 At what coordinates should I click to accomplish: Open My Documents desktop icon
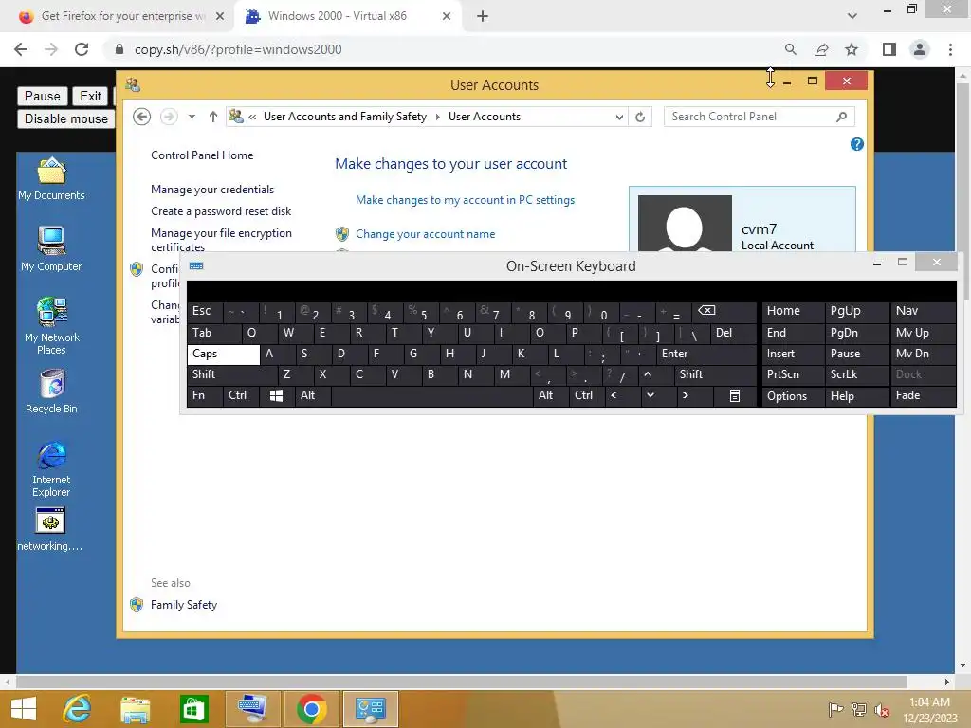tap(51, 179)
